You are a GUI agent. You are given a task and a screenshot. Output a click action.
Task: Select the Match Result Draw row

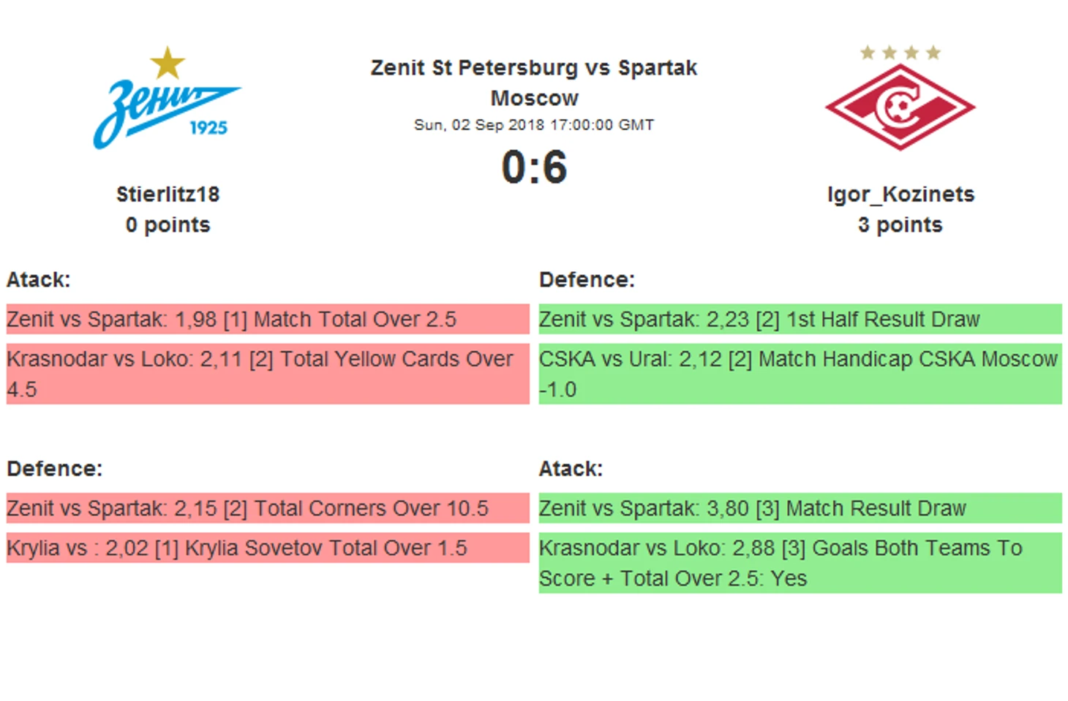tap(800, 508)
